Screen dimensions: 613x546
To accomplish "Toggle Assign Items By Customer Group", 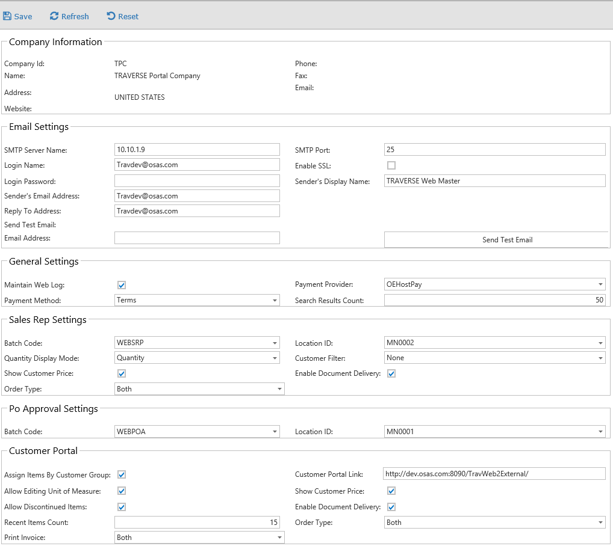I will click(122, 475).
